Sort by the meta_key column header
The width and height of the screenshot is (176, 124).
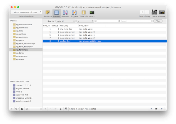pyautogui.click(x=69, y=26)
